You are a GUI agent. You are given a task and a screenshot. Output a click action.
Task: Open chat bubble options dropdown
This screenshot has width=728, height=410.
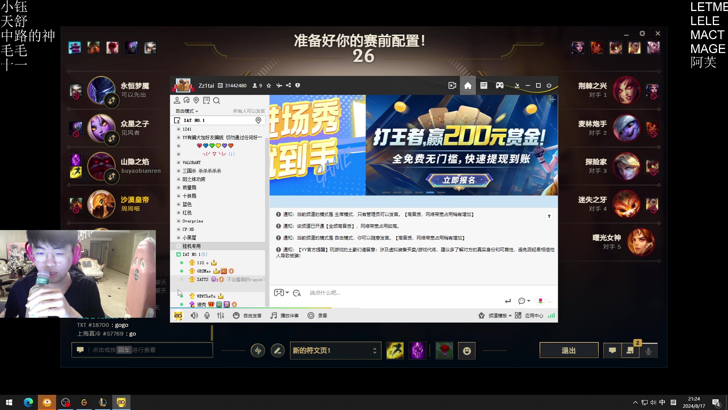click(524, 301)
